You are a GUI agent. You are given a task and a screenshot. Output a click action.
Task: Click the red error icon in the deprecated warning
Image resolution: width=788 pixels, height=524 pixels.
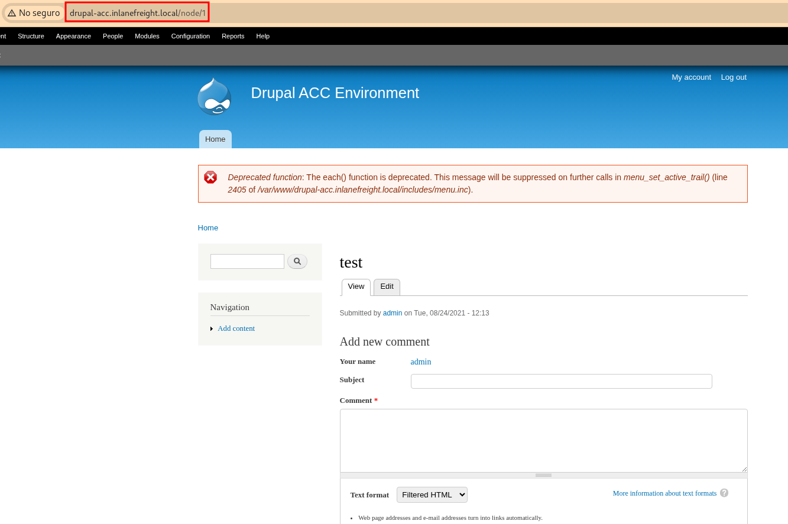click(x=210, y=177)
